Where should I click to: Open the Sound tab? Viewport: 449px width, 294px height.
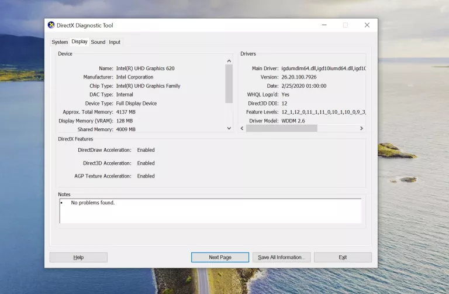98,42
